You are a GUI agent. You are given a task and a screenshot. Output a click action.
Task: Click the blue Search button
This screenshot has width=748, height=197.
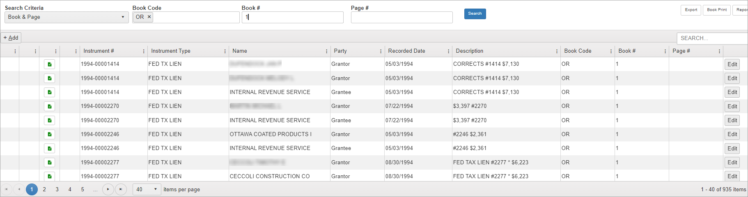click(475, 13)
